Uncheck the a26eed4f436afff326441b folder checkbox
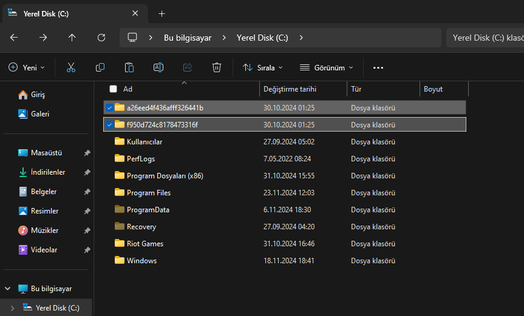524x316 pixels. click(x=109, y=108)
